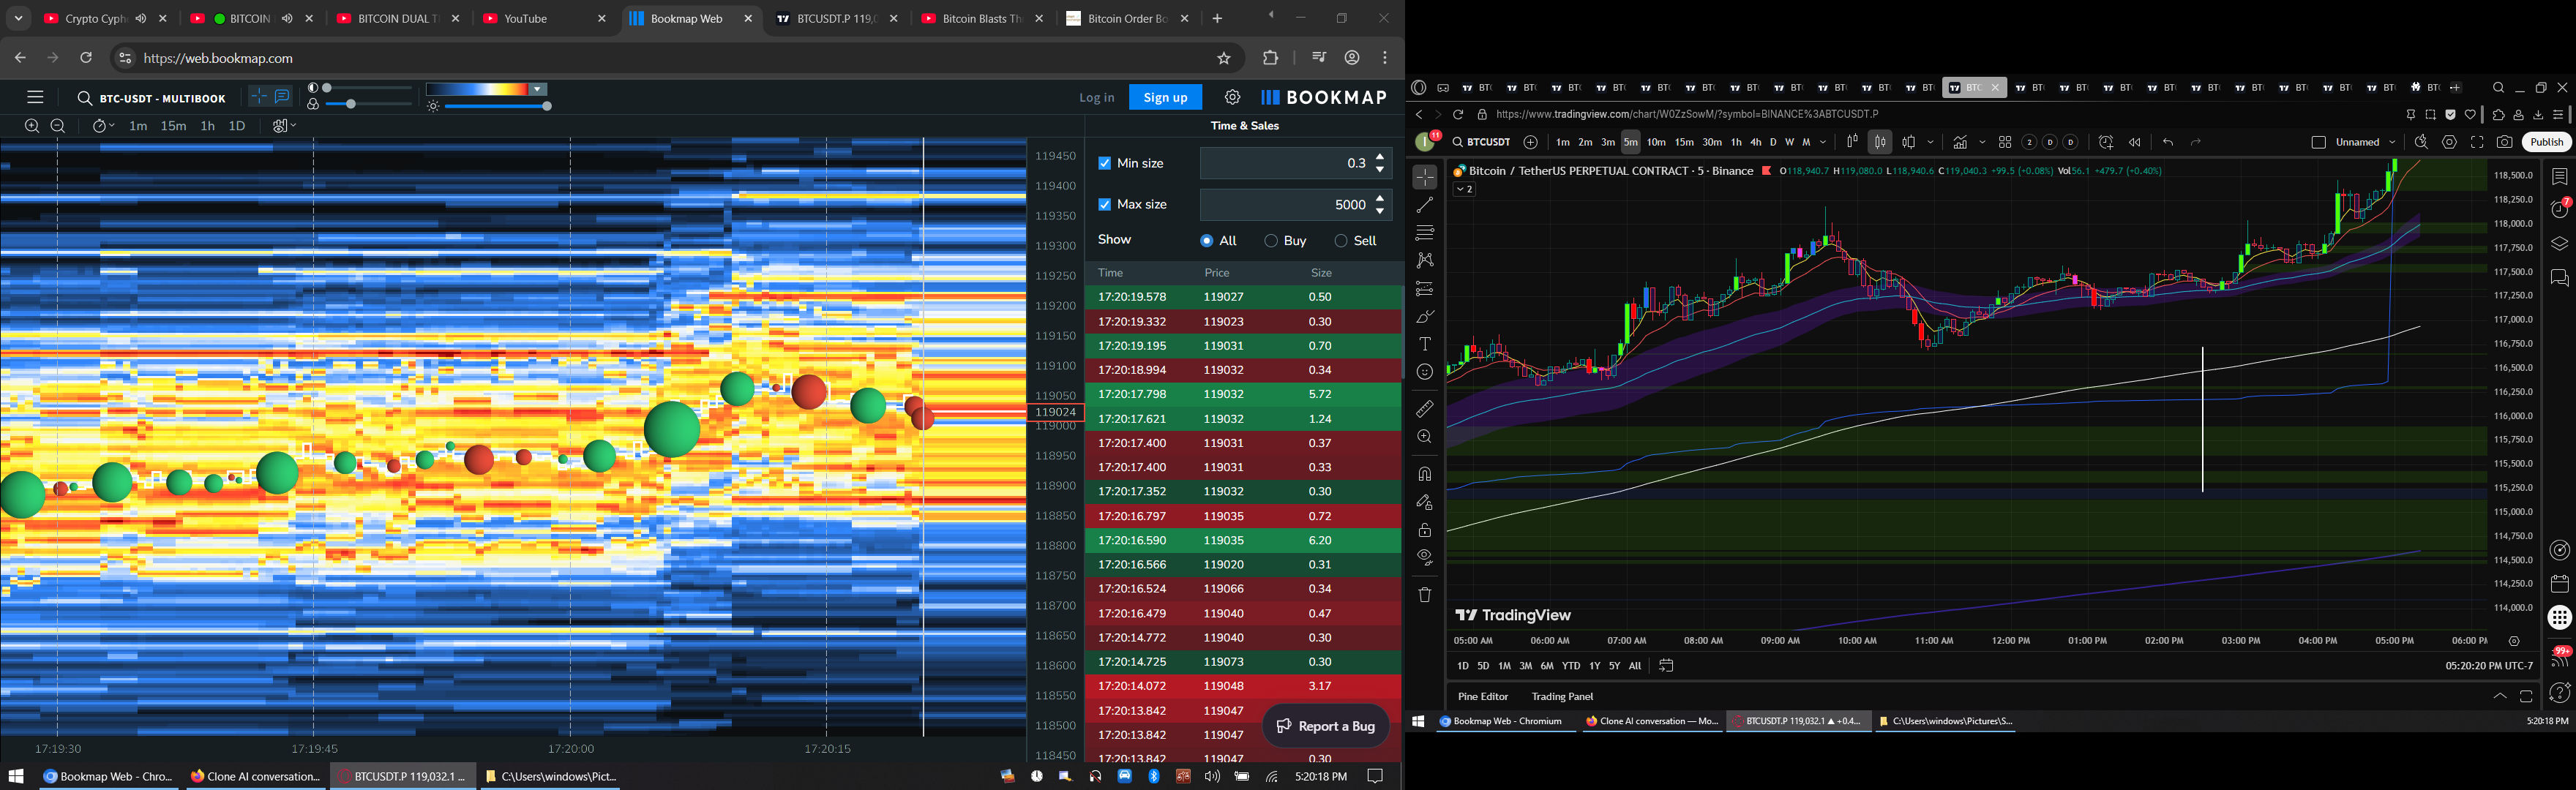
Task: Select the Buy radio button
Action: pyautogui.click(x=1271, y=241)
